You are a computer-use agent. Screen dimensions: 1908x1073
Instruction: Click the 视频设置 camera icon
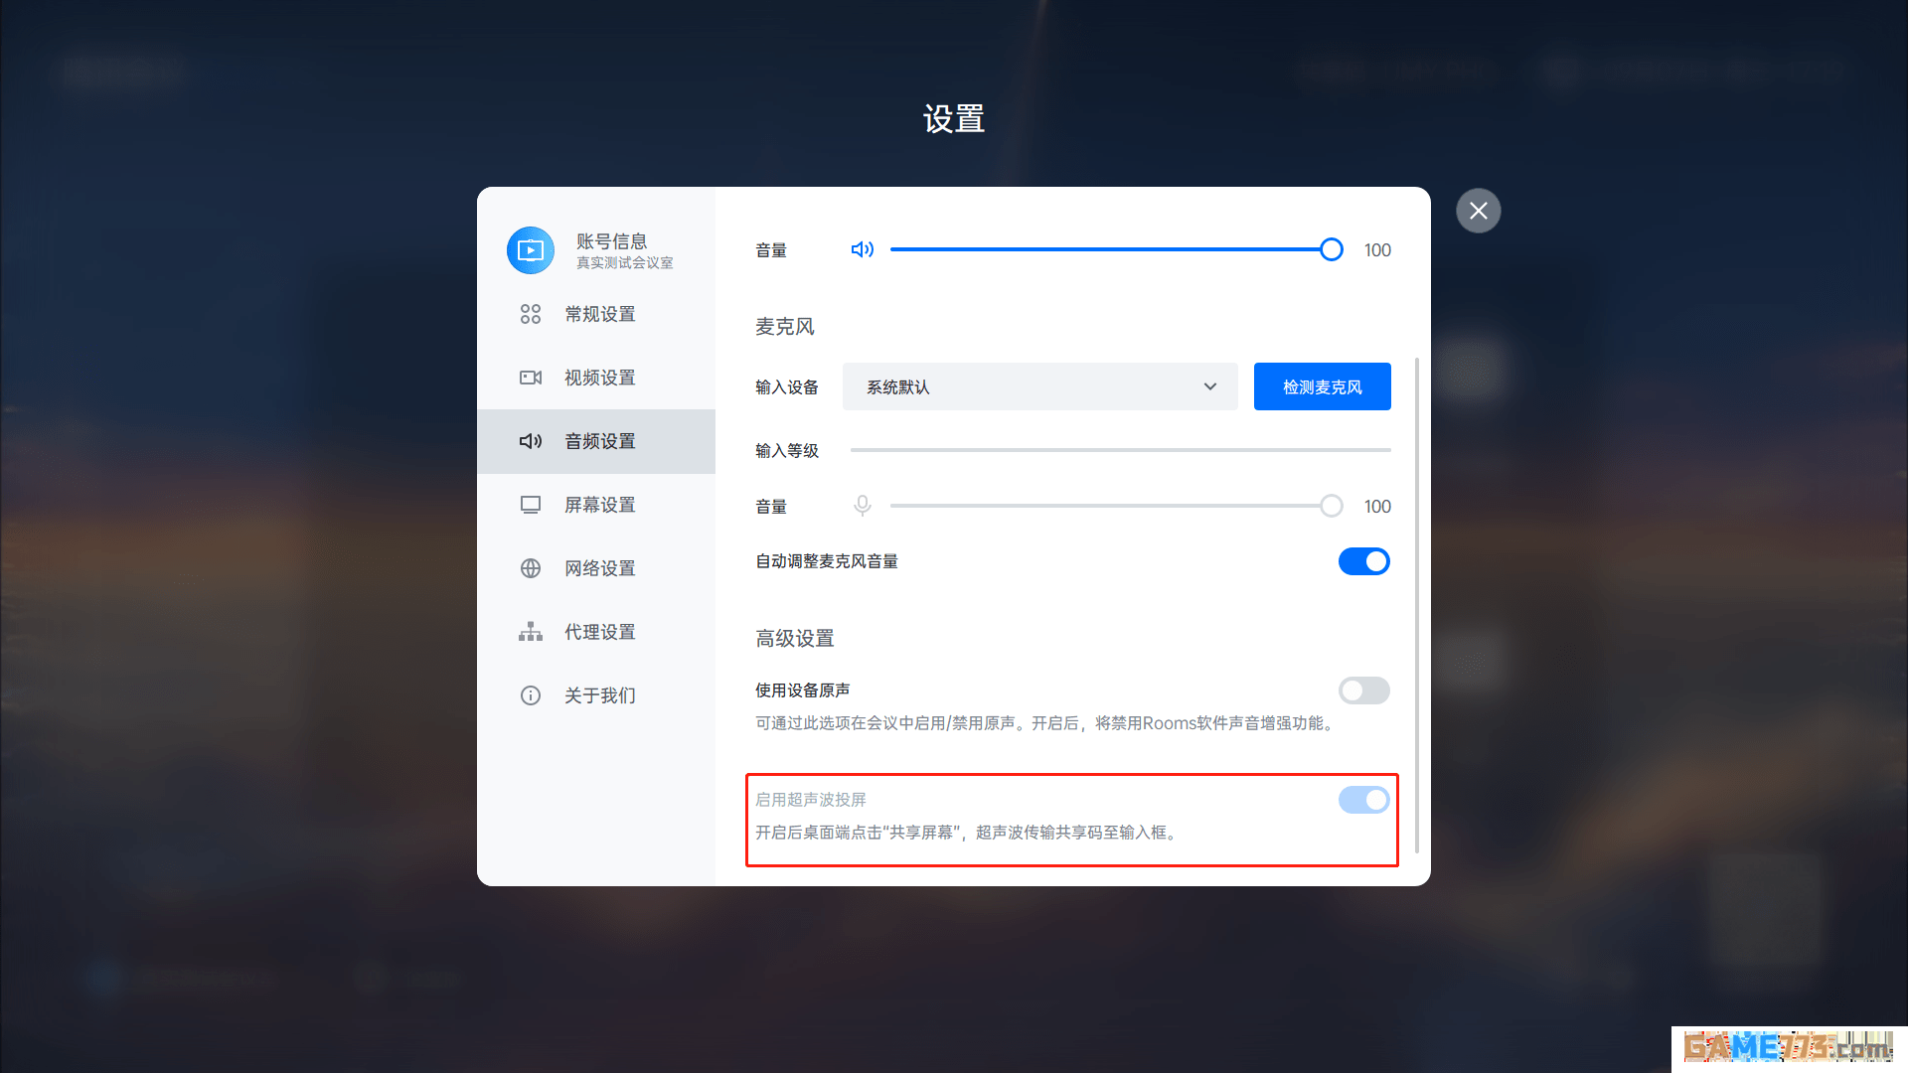pos(531,378)
